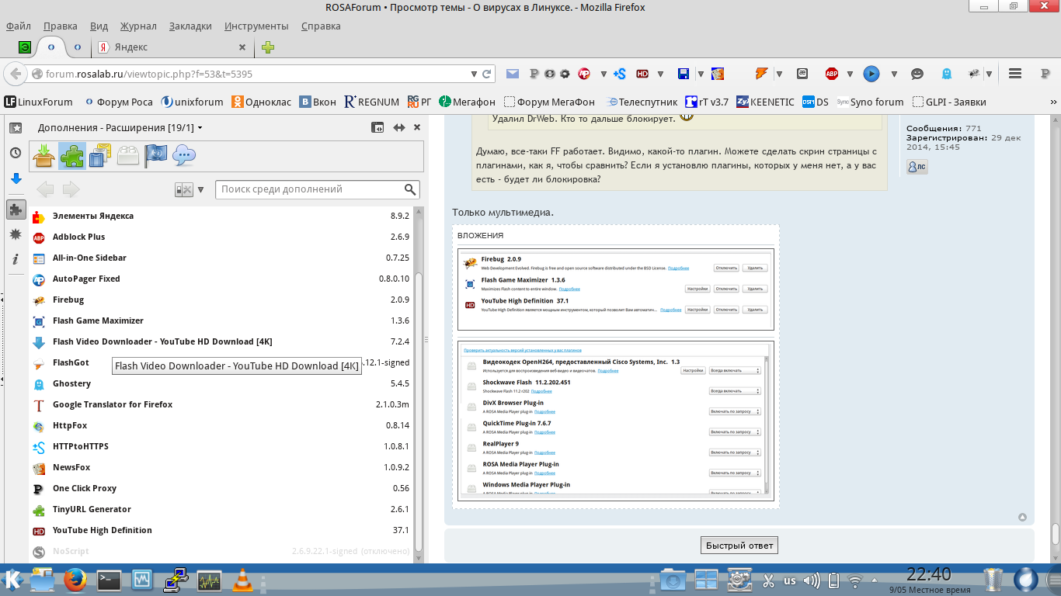Close the add-ons sidebar

(x=417, y=128)
